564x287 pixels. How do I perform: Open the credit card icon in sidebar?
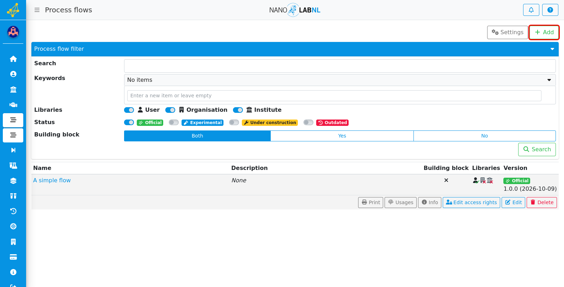pos(13,257)
